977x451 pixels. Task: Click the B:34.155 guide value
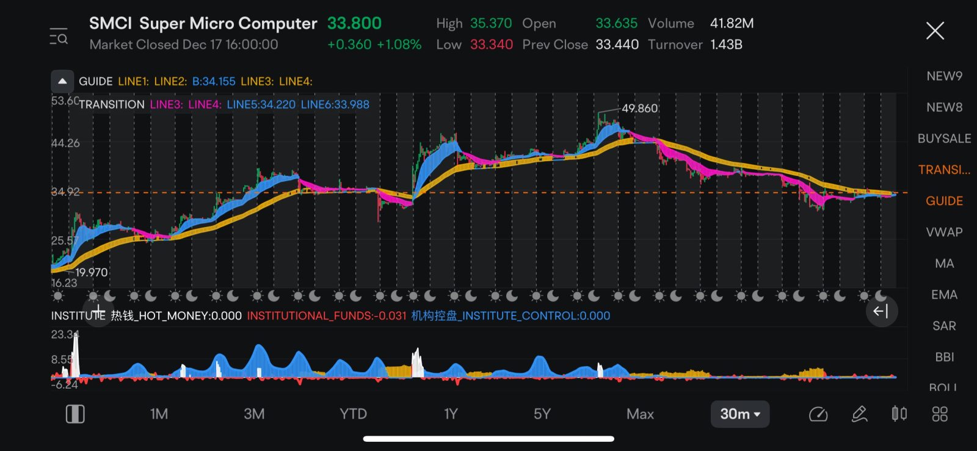pyautogui.click(x=214, y=81)
